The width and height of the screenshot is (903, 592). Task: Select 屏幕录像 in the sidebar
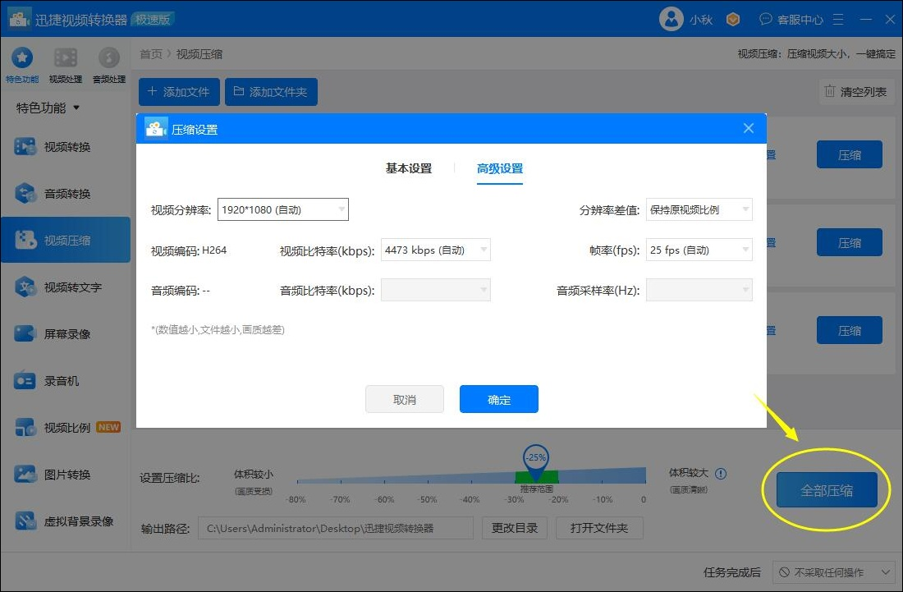point(66,333)
